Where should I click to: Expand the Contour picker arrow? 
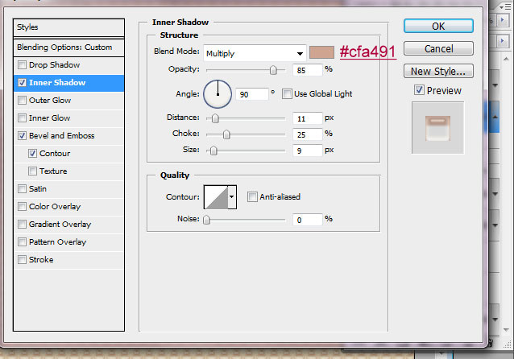coord(233,196)
